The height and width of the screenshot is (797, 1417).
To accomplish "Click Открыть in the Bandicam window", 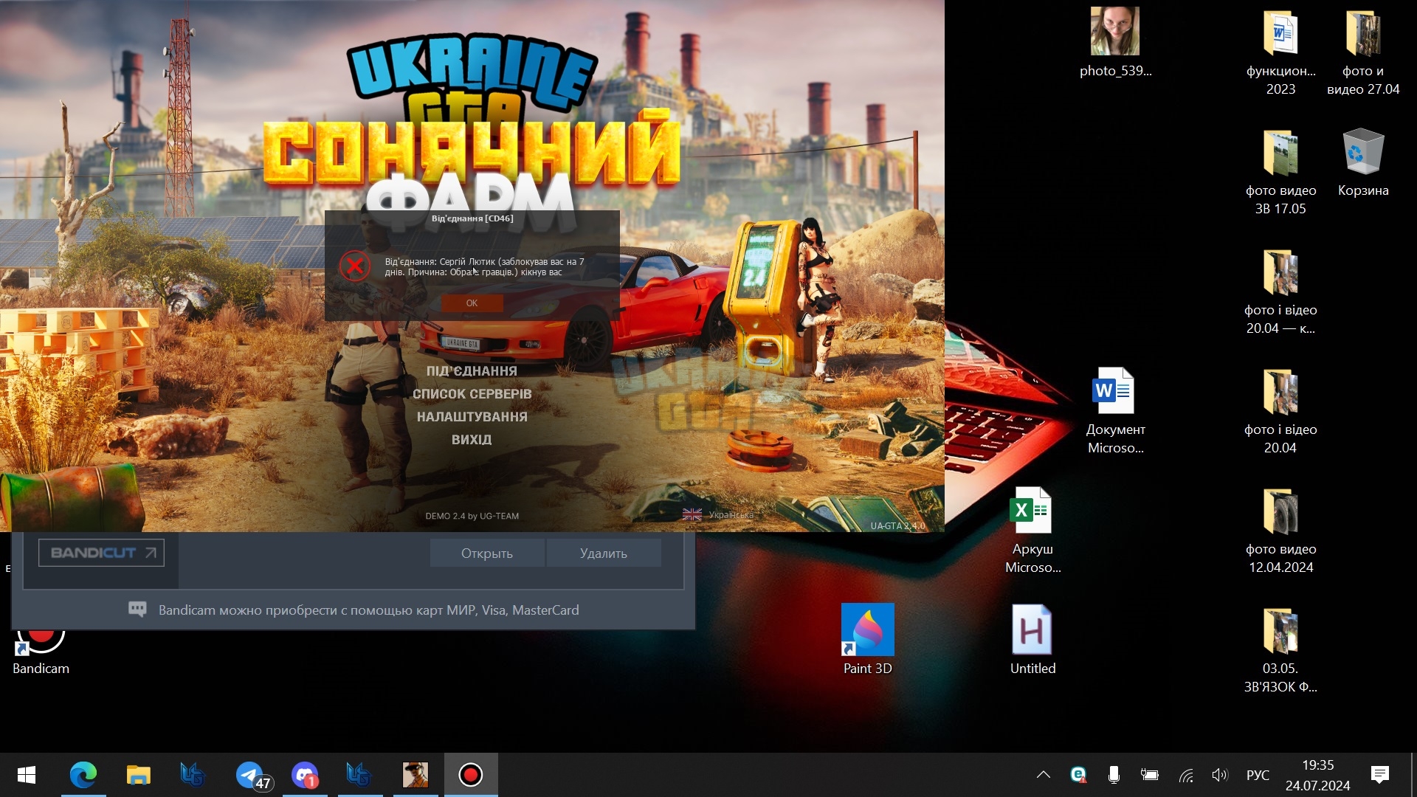I will click(x=487, y=553).
